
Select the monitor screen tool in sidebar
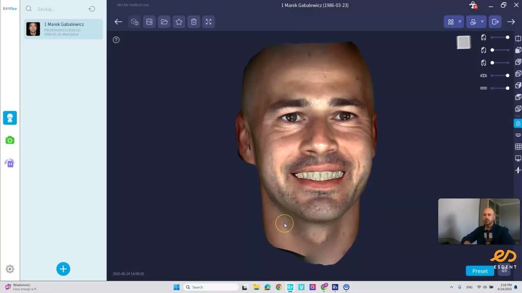pyautogui.click(x=518, y=158)
